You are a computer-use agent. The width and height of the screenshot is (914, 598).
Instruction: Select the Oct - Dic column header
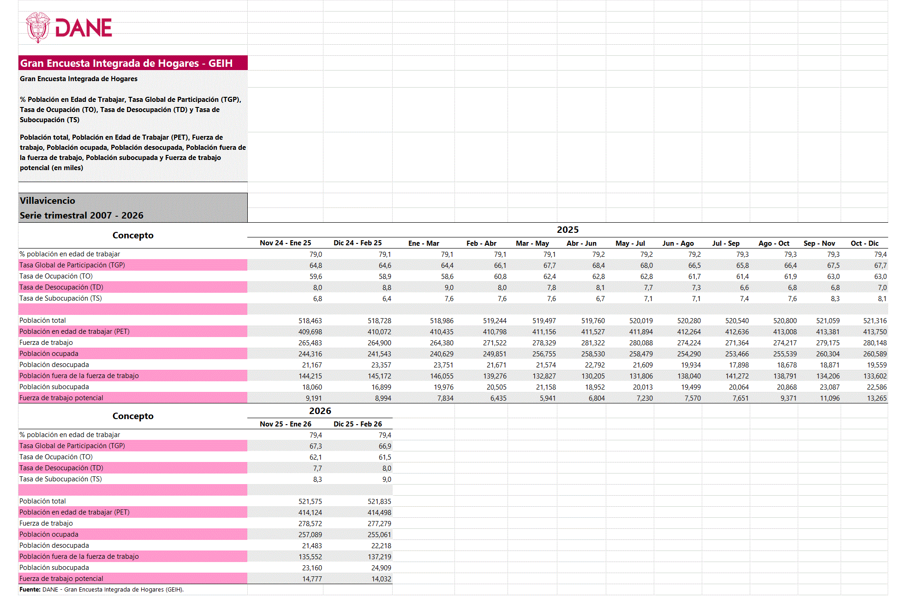pyautogui.click(x=864, y=243)
